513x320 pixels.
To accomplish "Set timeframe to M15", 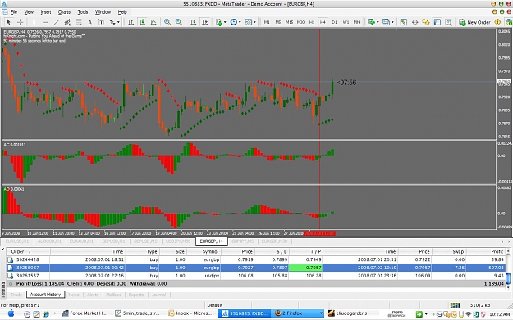I will click(289, 22).
